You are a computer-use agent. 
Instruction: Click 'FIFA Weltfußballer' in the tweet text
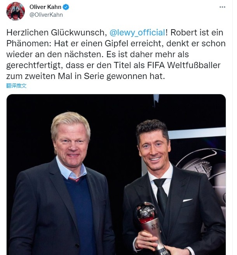(x=184, y=65)
